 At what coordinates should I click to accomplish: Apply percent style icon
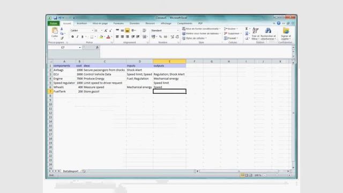(x=161, y=37)
